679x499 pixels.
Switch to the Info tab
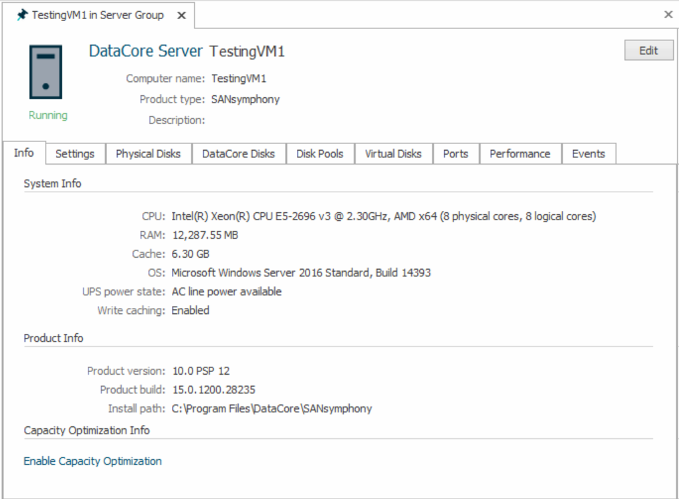click(24, 153)
